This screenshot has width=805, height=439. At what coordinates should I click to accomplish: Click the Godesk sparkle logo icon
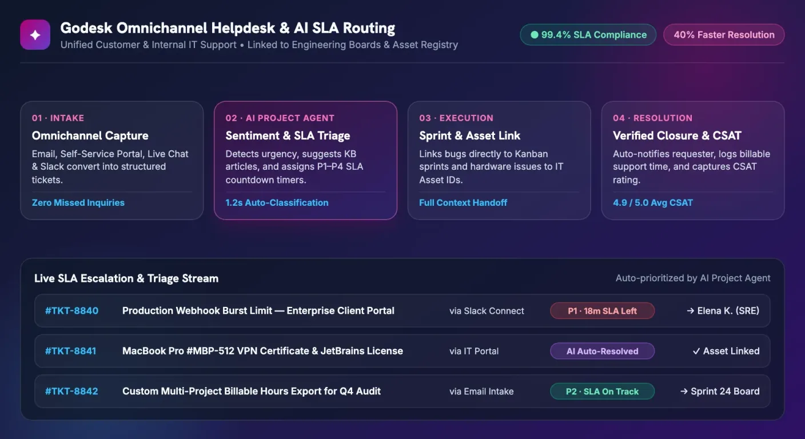click(x=35, y=35)
